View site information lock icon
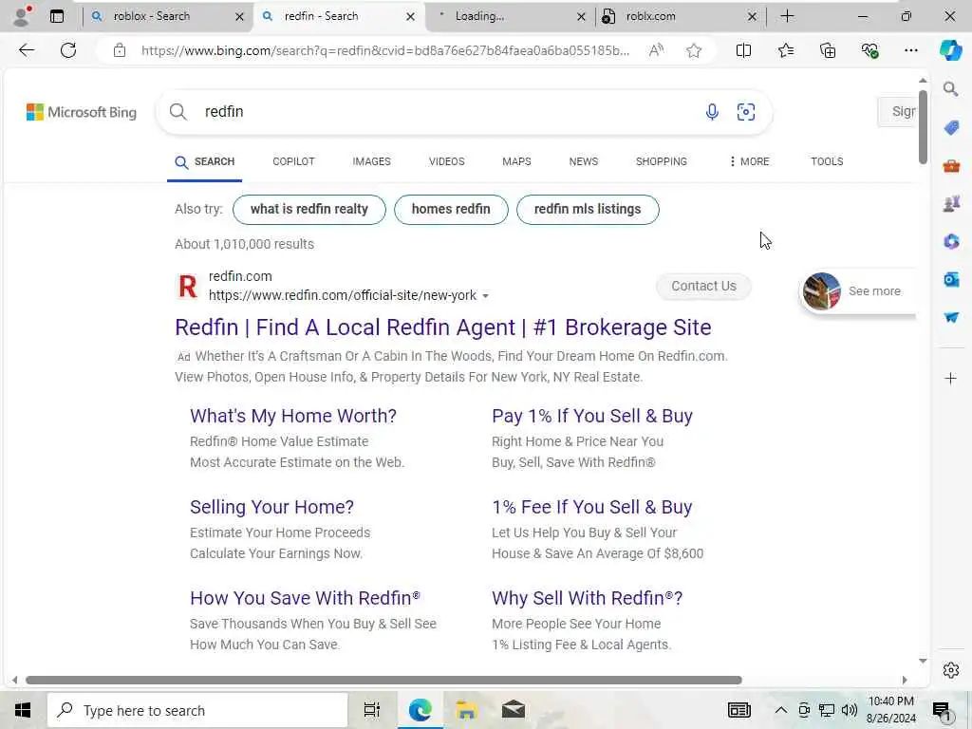 click(x=120, y=50)
